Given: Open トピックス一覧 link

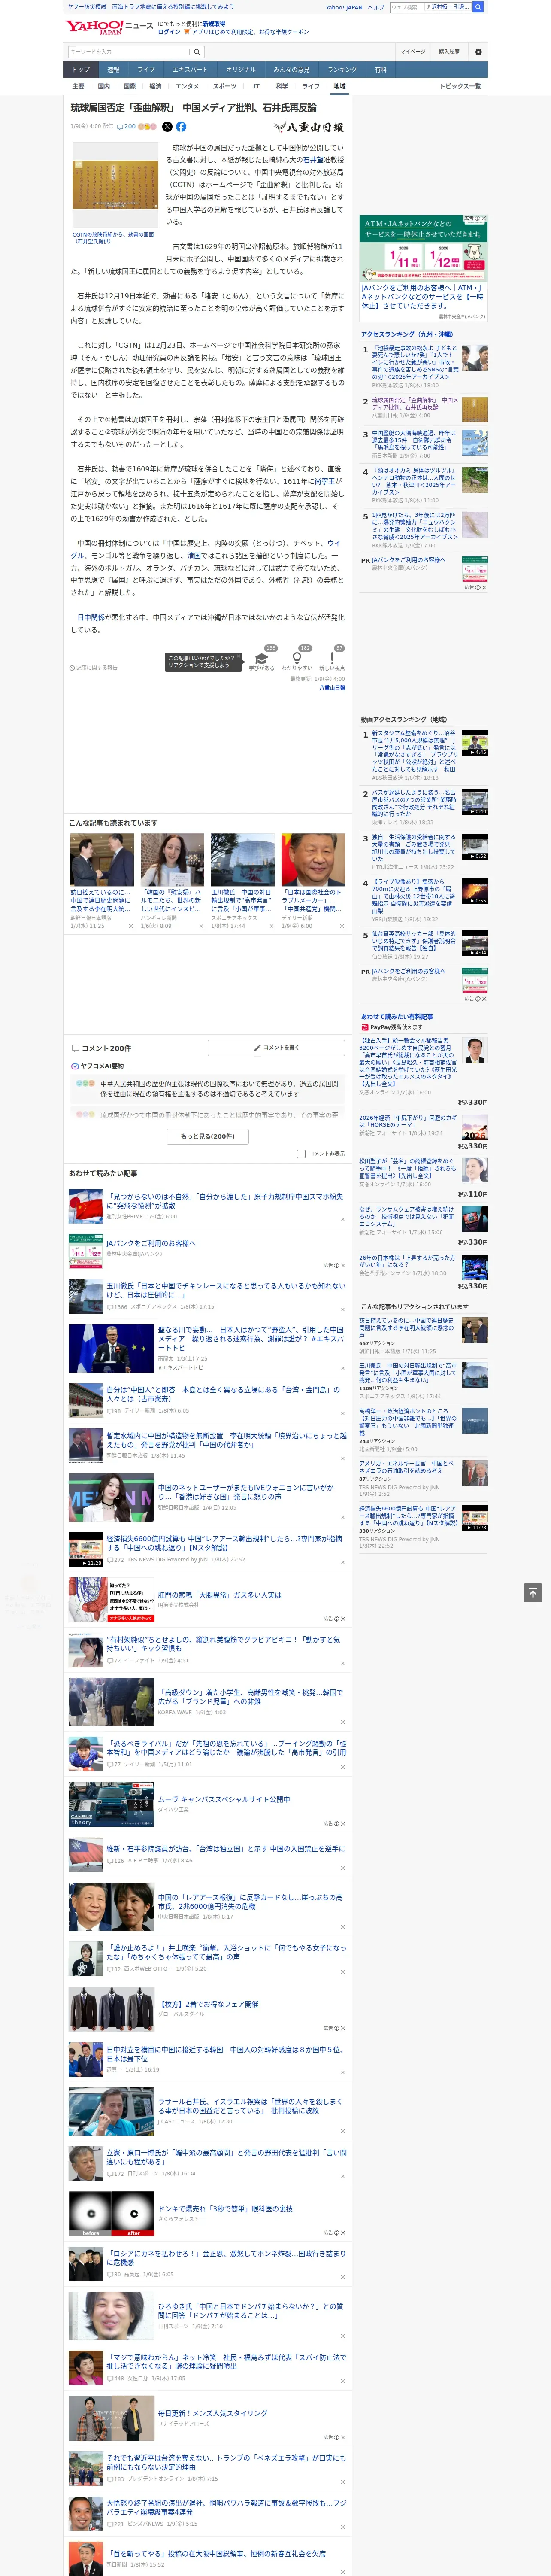Looking at the screenshot, I should (x=460, y=86).
